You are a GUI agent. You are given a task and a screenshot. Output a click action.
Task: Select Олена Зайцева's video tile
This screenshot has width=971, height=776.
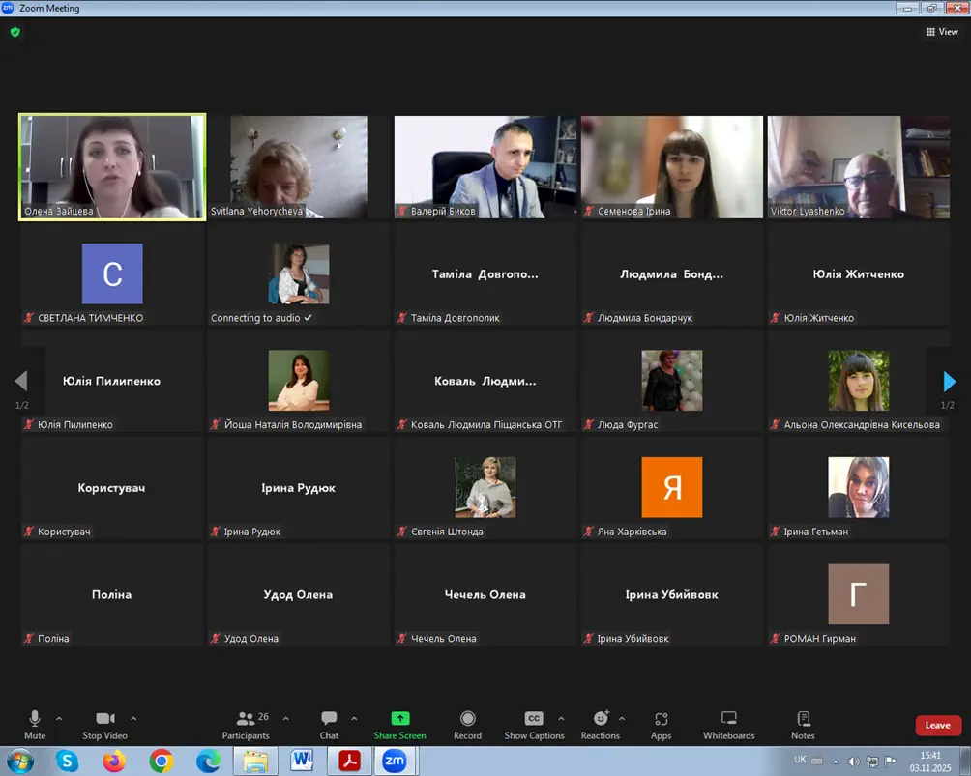112,166
